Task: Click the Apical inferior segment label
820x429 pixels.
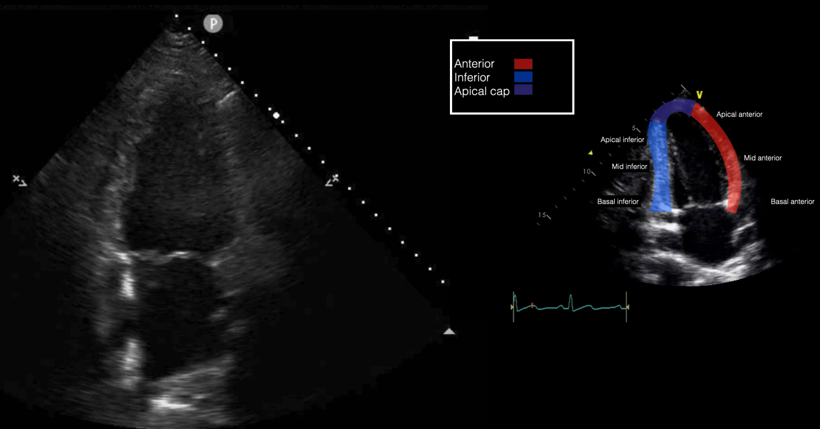Action: [622, 140]
